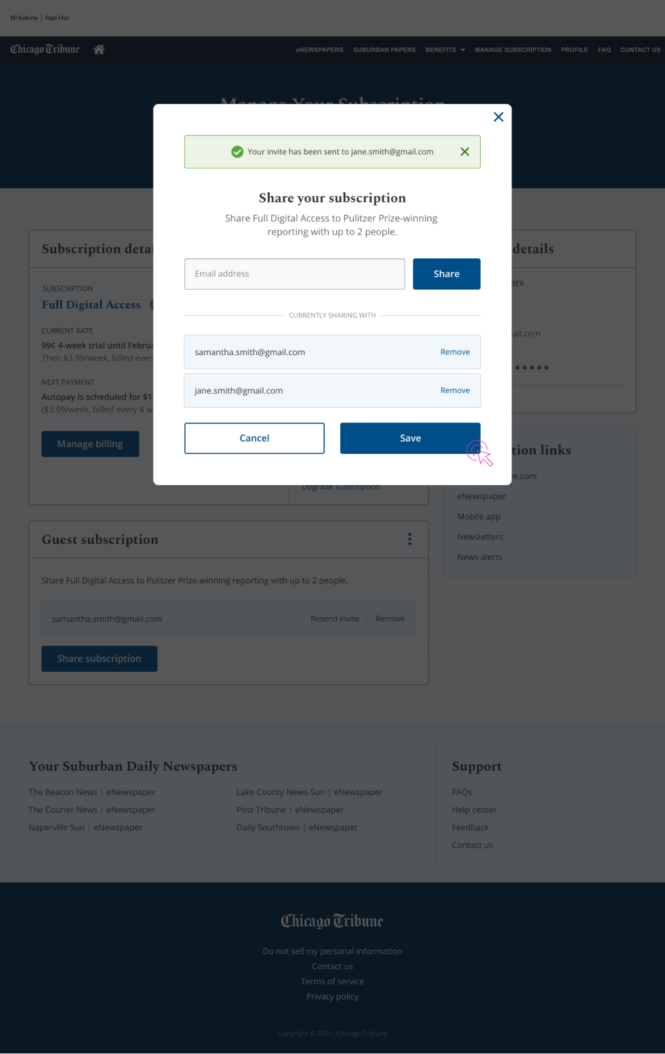Remove samantha.smith@gmail.com from sharing list

click(455, 352)
